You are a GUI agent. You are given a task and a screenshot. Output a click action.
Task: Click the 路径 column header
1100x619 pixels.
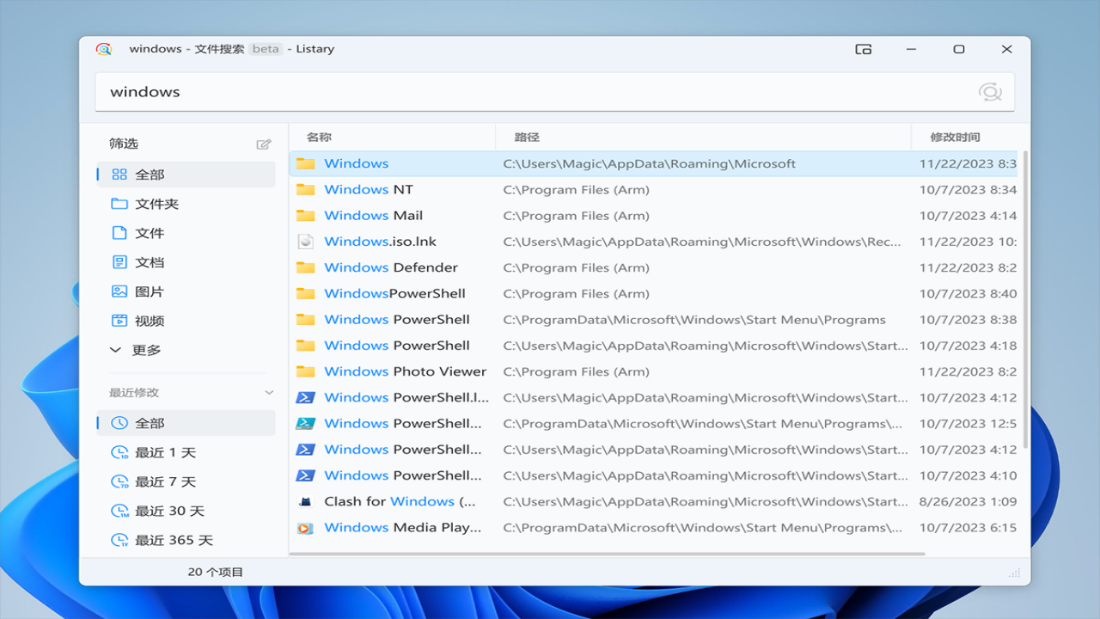527,137
